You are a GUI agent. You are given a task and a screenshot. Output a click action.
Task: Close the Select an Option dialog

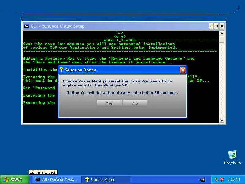[183, 70]
